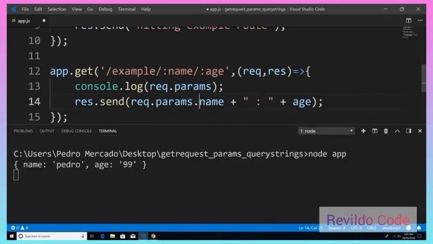Image resolution: width=433 pixels, height=244 pixels.
Task: Open the Windows Start menu
Action: (12, 236)
